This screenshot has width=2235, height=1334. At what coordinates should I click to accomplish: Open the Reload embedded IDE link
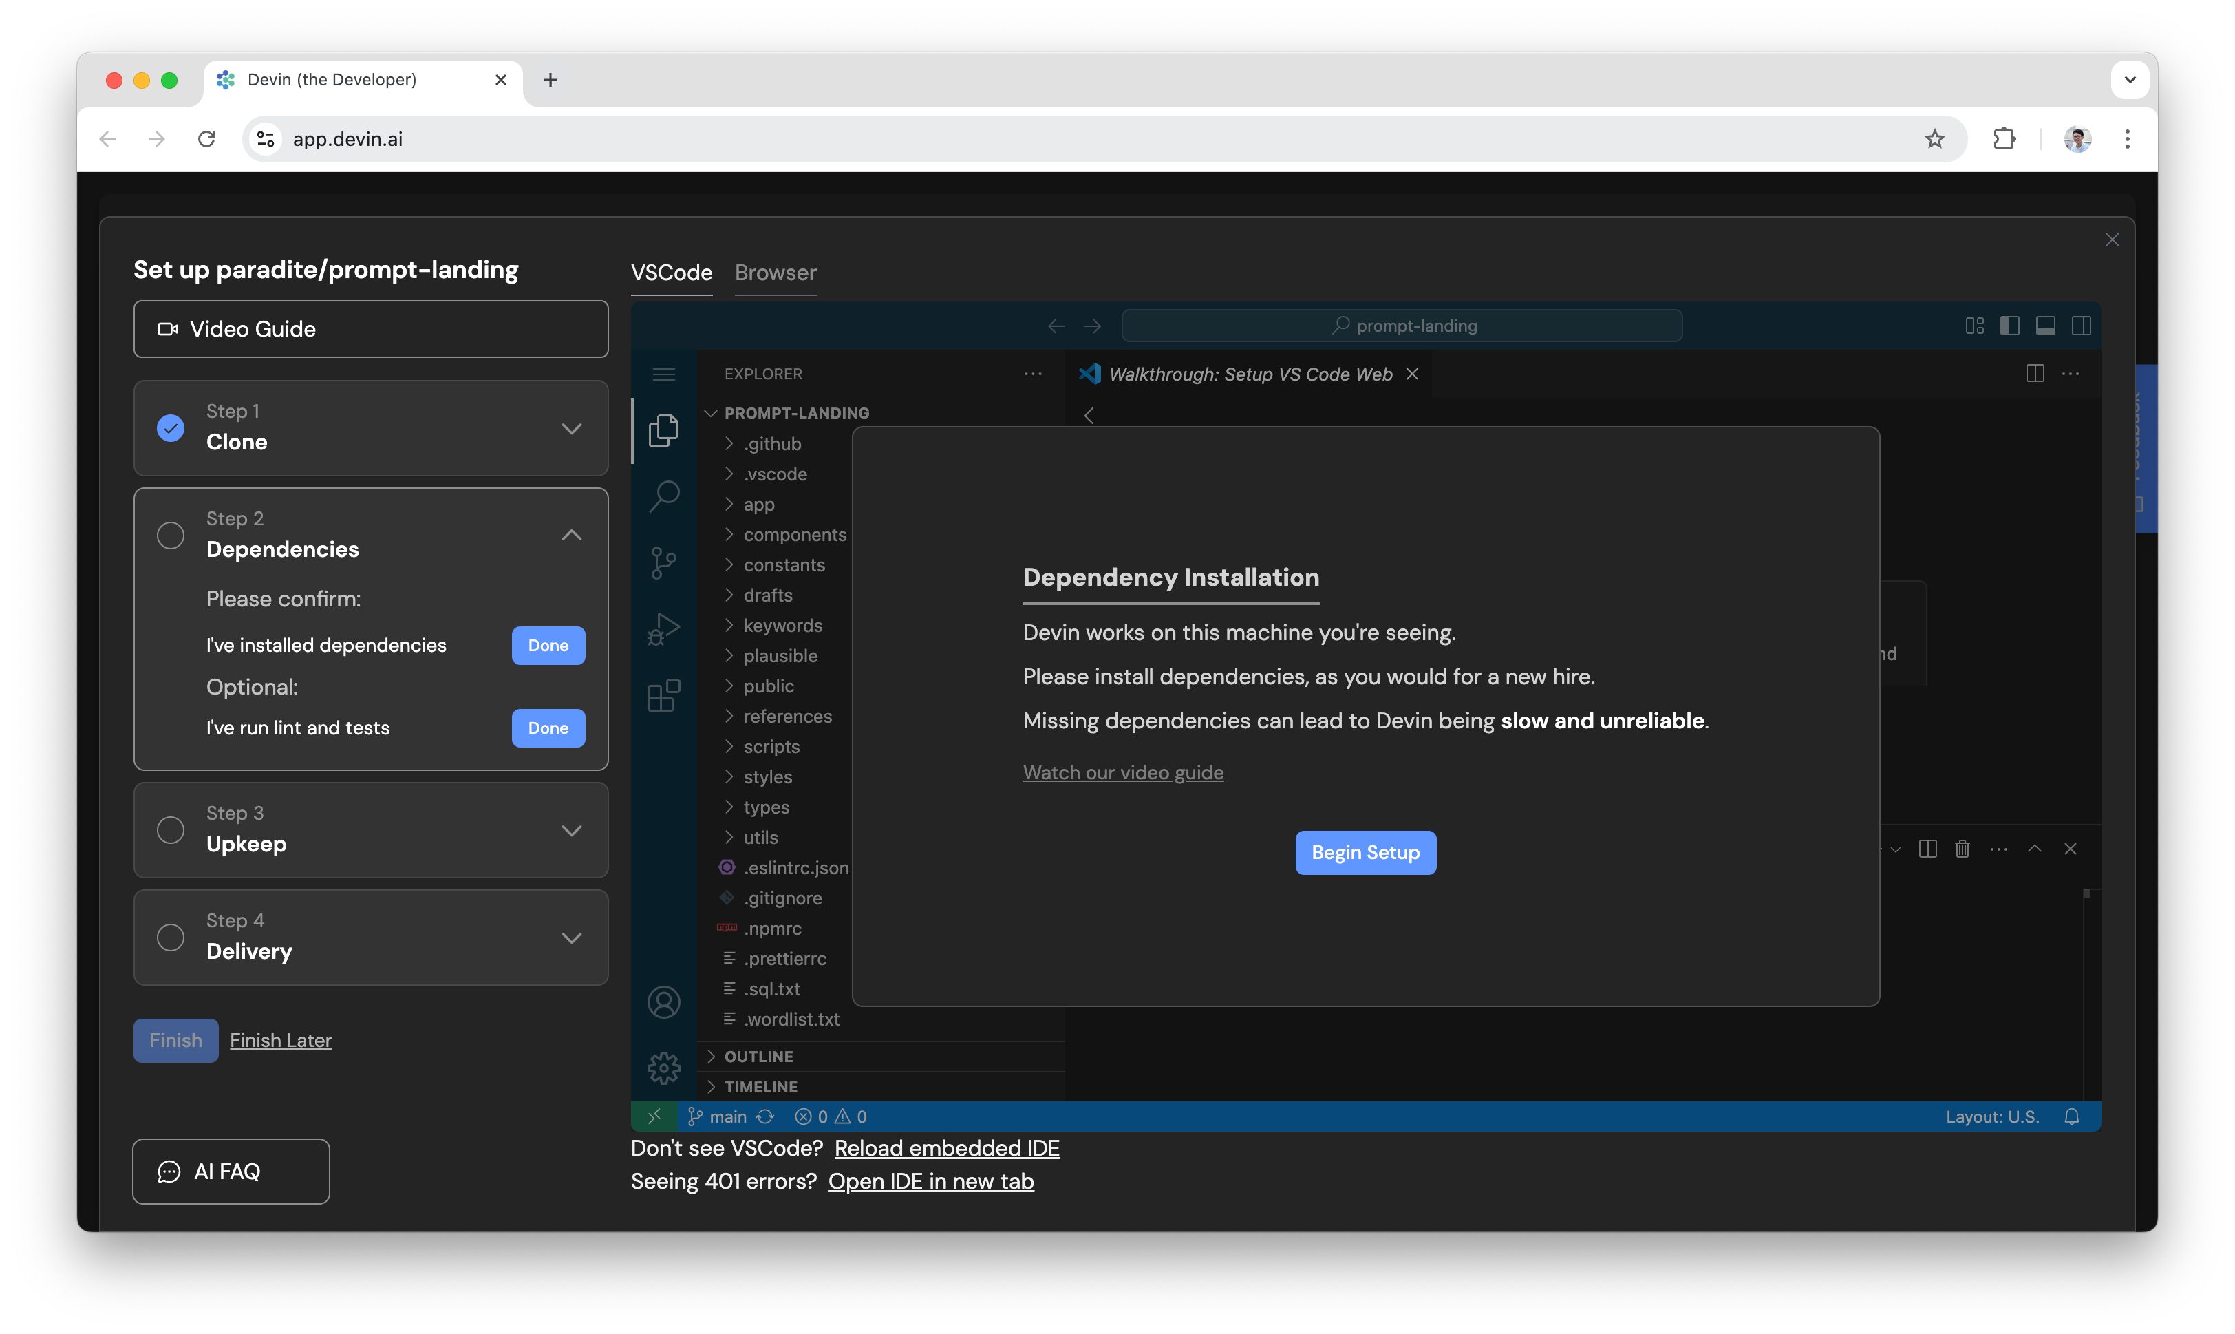946,1148
